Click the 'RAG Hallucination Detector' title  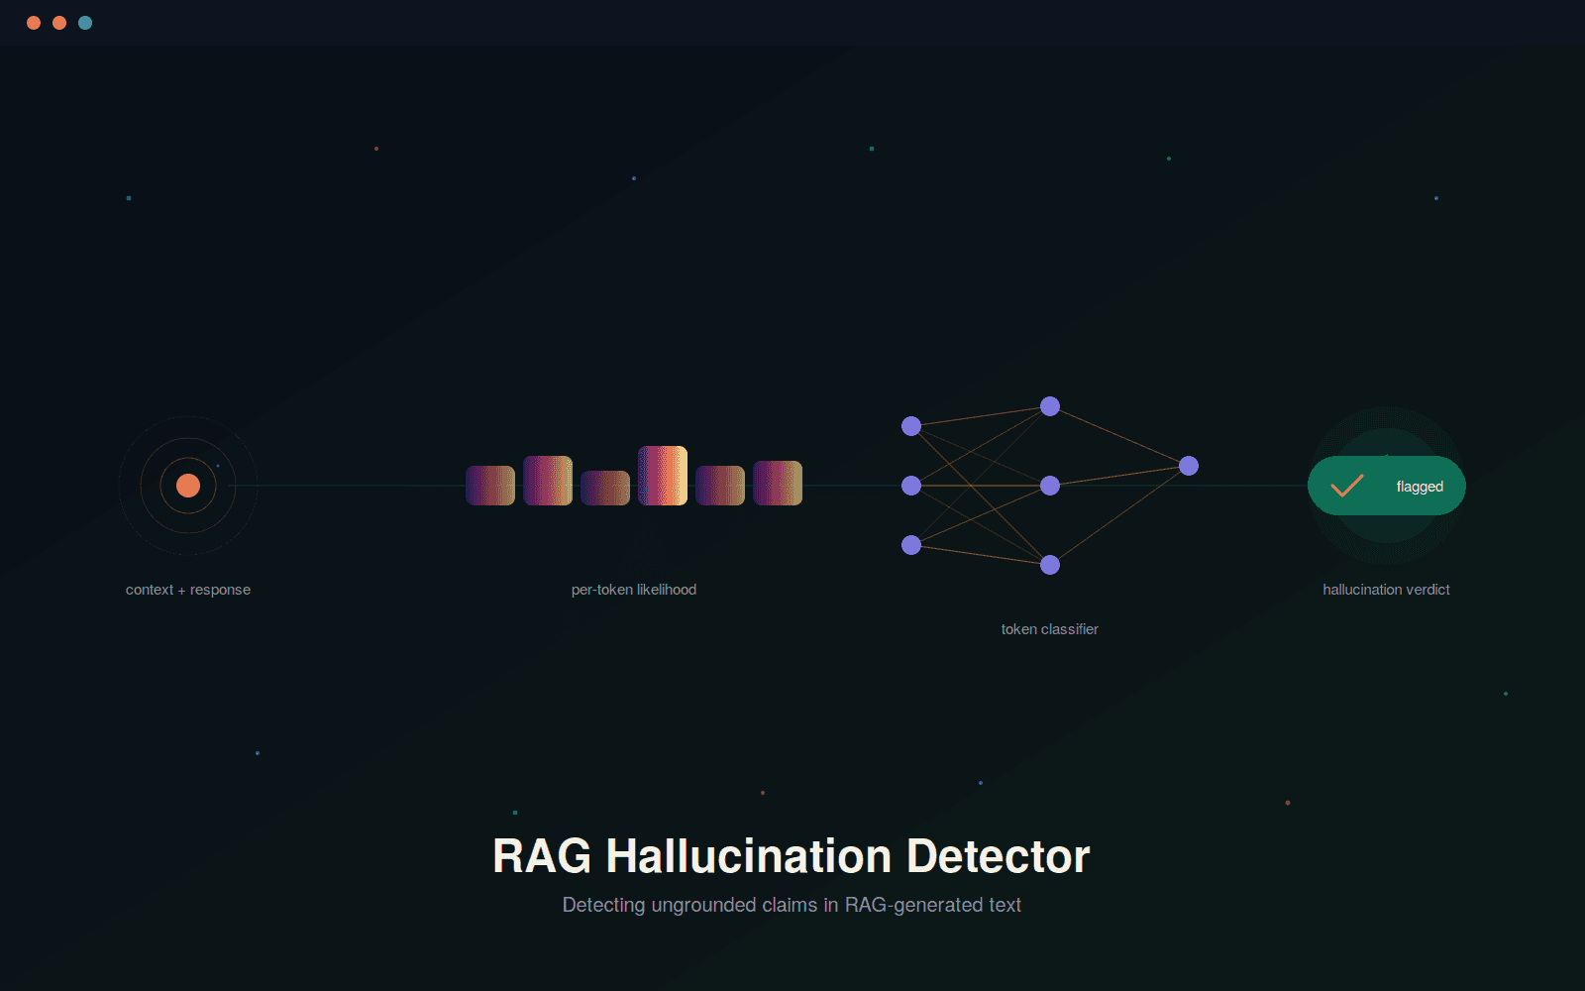pos(792,856)
